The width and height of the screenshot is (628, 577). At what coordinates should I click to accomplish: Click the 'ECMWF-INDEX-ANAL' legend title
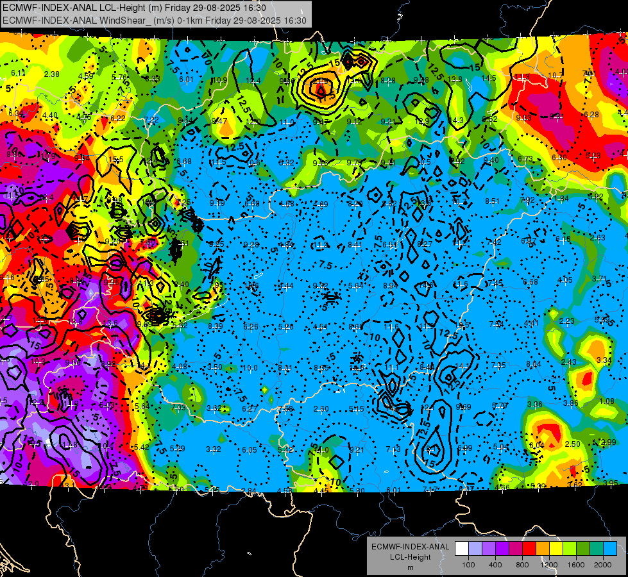tap(410, 547)
